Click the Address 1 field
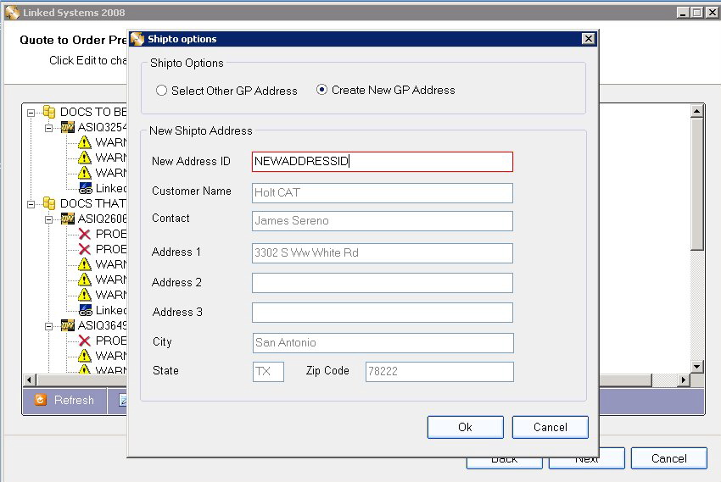This screenshot has width=721, height=482. click(383, 253)
